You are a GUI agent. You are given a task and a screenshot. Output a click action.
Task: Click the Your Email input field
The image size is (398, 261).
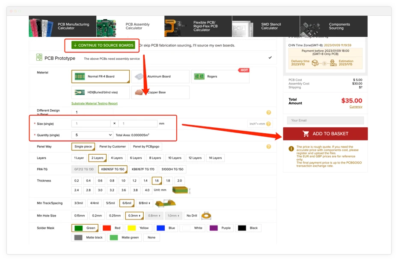click(x=325, y=120)
